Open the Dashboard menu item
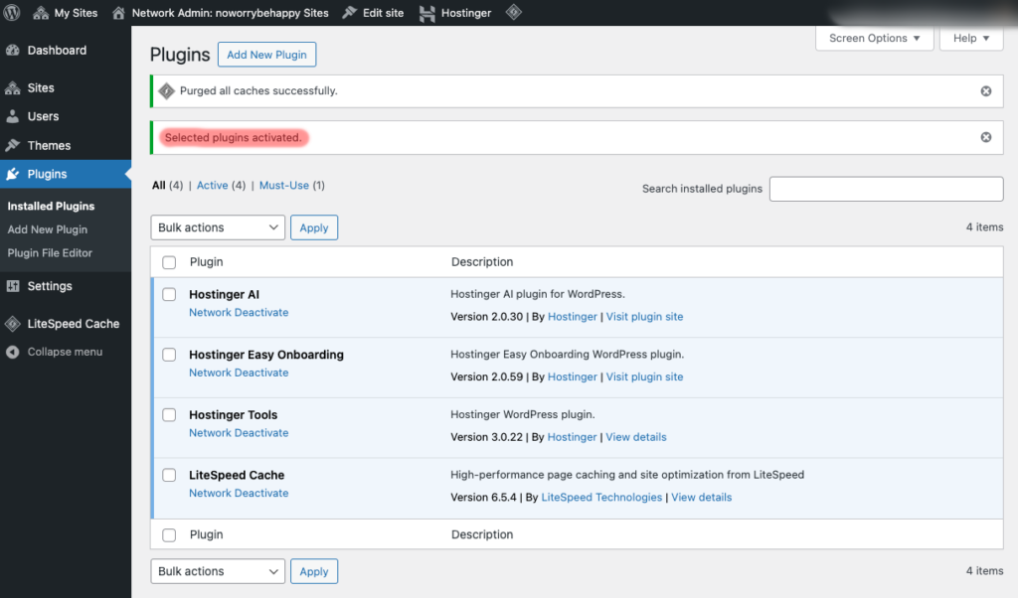 (57, 50)
